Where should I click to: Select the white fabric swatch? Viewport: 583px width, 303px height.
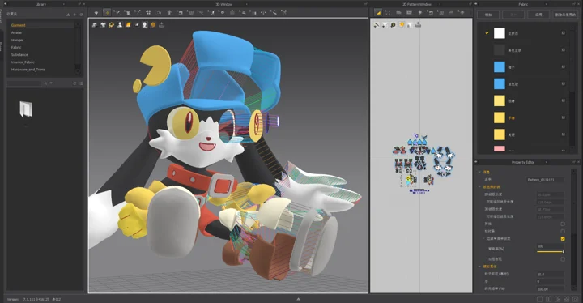(x=500, y=33)
